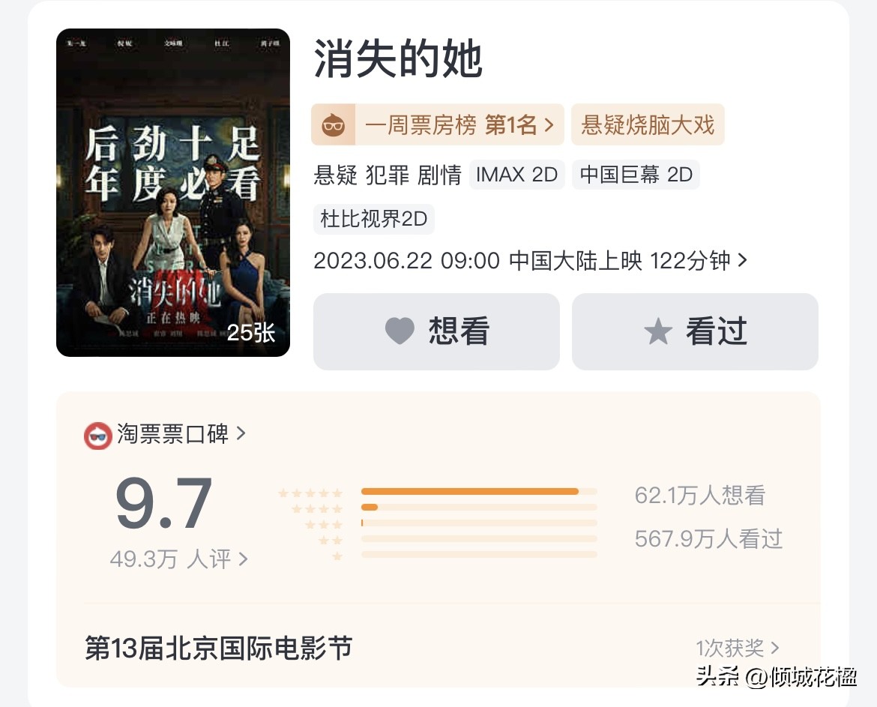
Task: Click the one-star rating icon
Action: [336, 555]
